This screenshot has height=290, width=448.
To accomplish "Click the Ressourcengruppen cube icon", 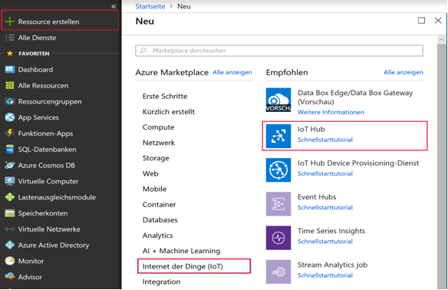I will [x=10, y=101].
